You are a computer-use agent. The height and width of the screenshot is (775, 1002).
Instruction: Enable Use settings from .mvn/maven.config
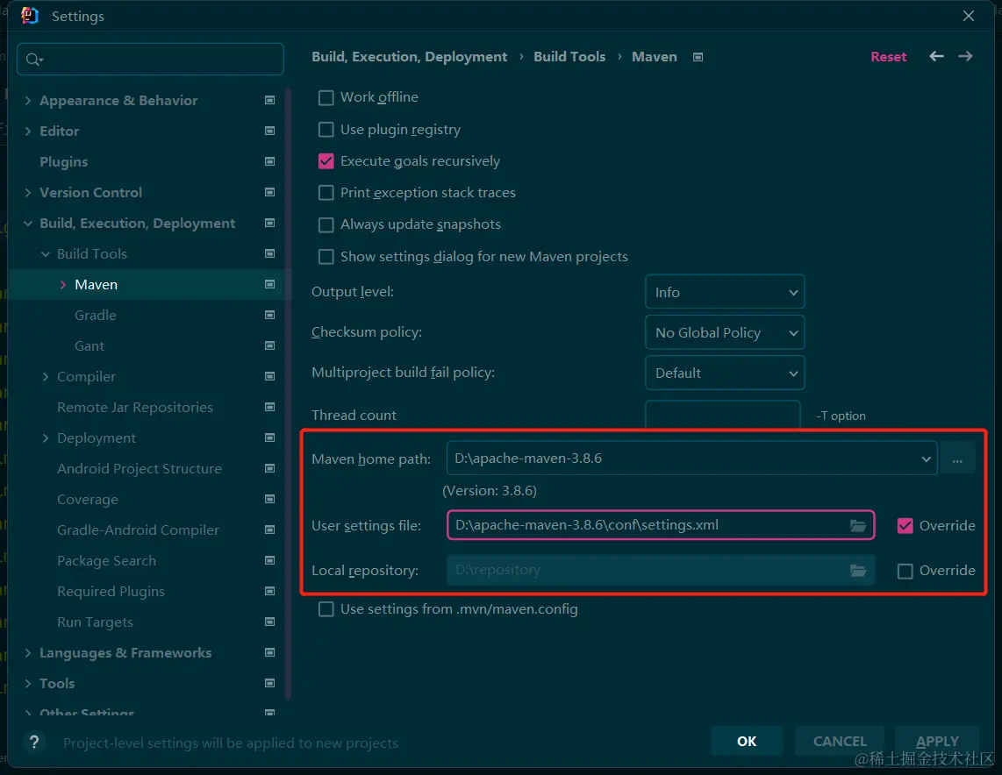(326, 609)
